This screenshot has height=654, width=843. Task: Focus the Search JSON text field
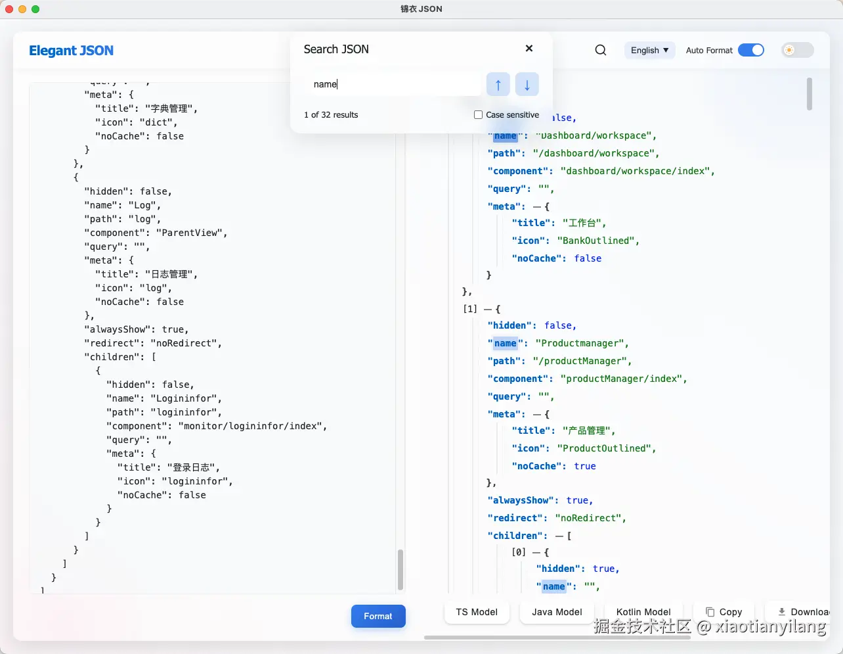click(394, 84)
